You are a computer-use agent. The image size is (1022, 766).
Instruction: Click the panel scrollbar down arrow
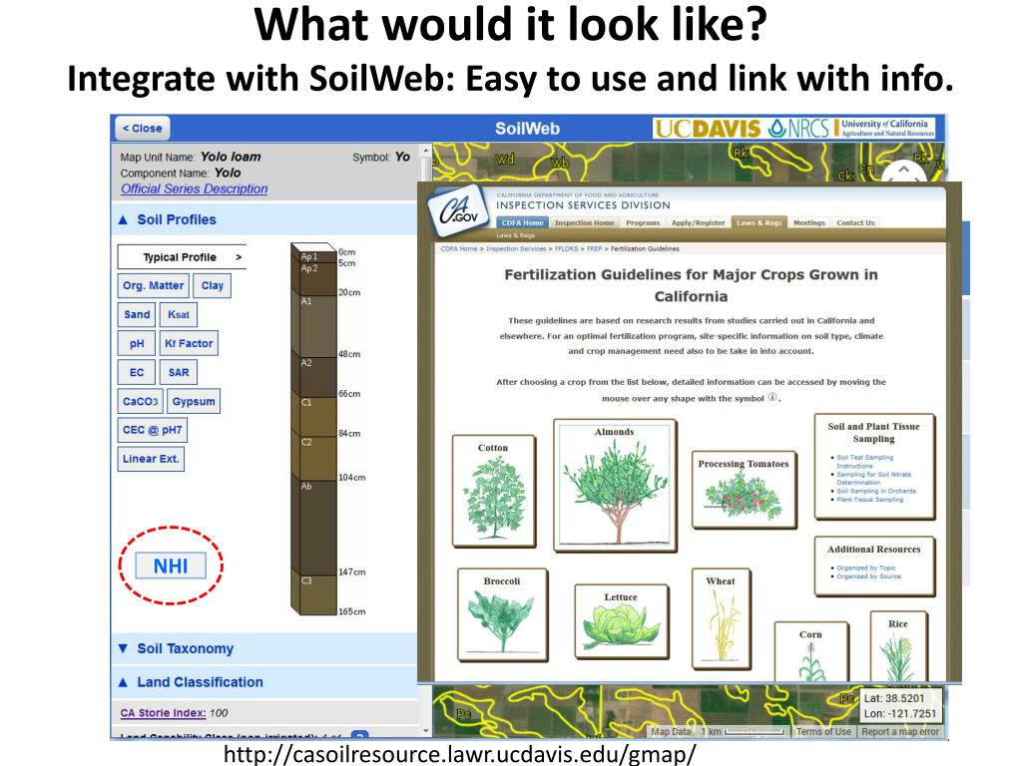pos(425,731)
